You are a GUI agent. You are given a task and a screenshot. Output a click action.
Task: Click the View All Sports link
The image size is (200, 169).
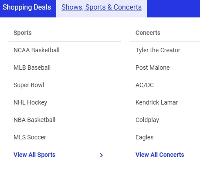[34, 155]
